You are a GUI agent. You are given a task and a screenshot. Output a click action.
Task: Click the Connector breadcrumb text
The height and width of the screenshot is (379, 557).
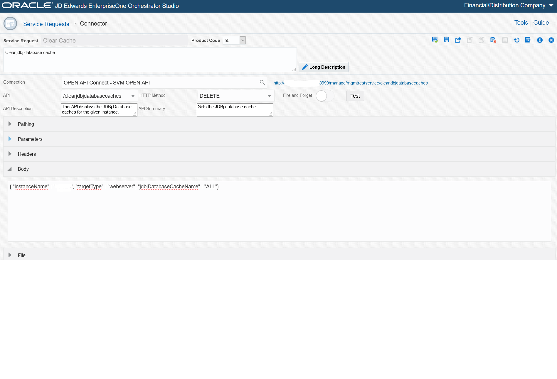93,23
